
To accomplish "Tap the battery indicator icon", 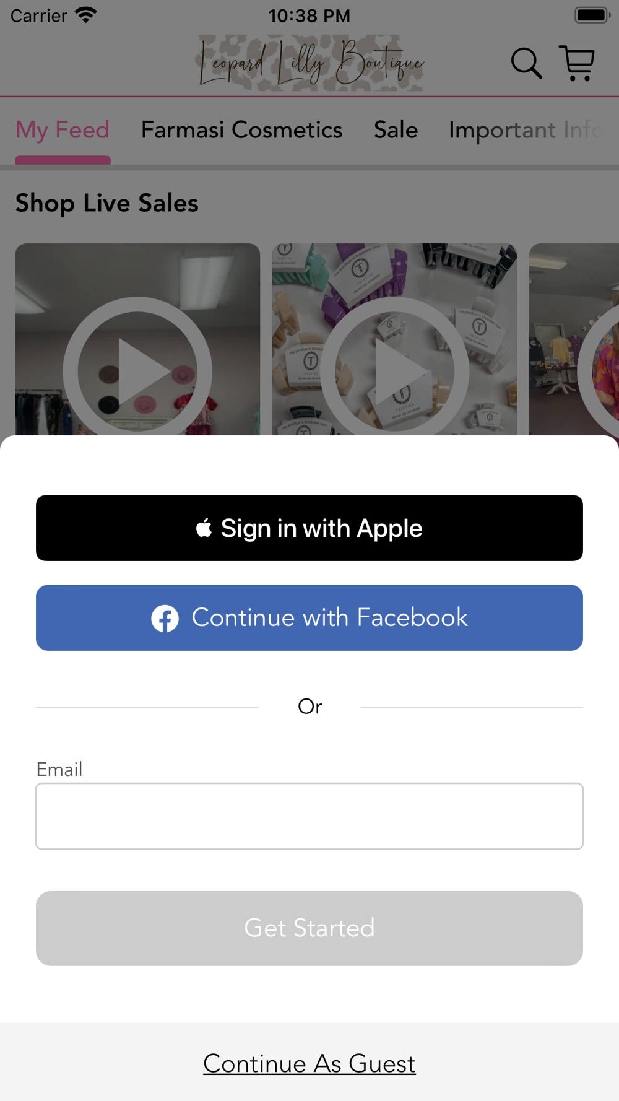I will 592,15.
